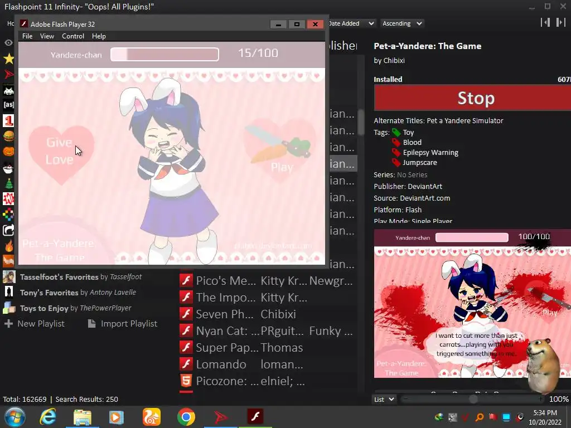The width and height of the screenshot is (571, 428).
Task: Select the [as] playlist icon
Action: [8, 105]
